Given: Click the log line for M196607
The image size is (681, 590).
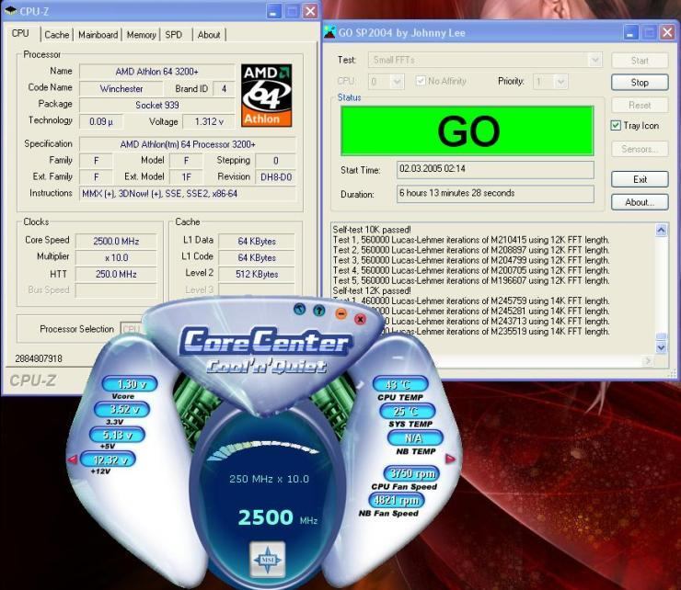Looking at the screenshot, I should (x=471, y=280).
